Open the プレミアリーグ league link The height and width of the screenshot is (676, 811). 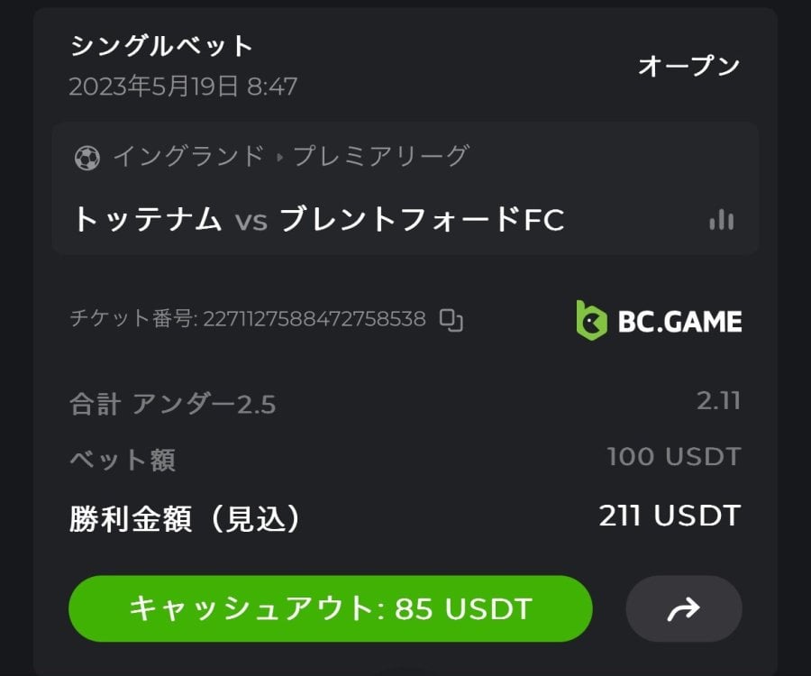coord(381,157)
